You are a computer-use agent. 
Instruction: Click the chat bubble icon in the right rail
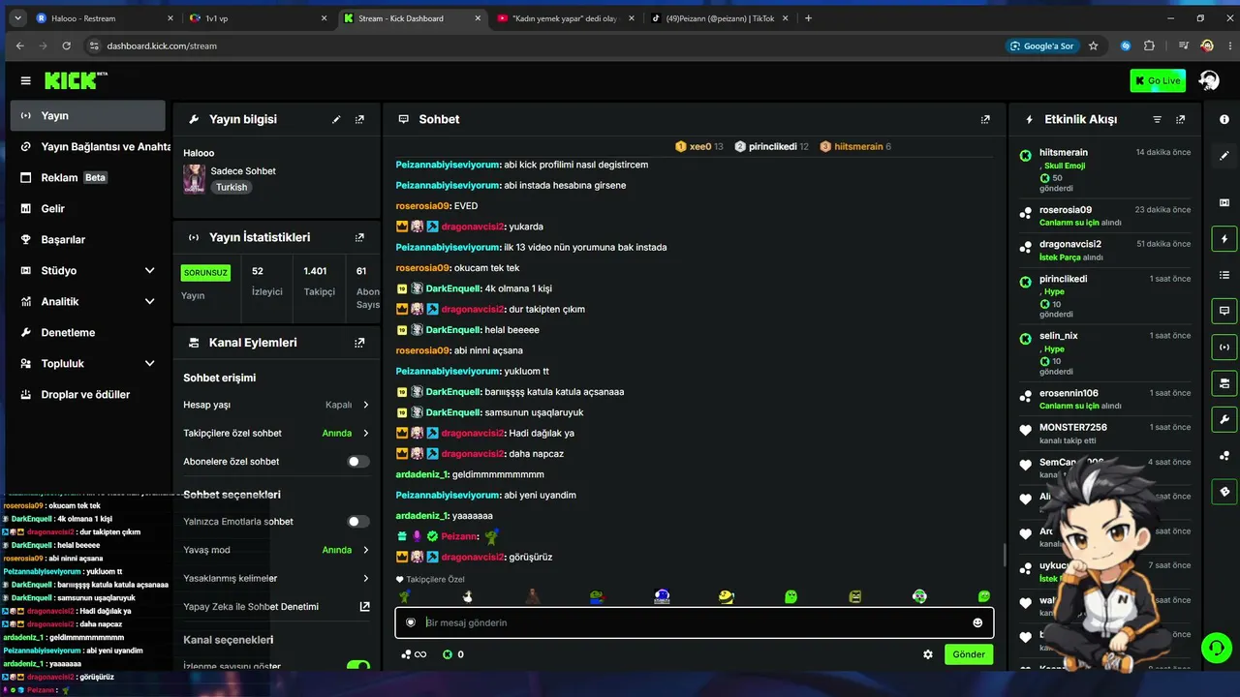(1224, 311)
